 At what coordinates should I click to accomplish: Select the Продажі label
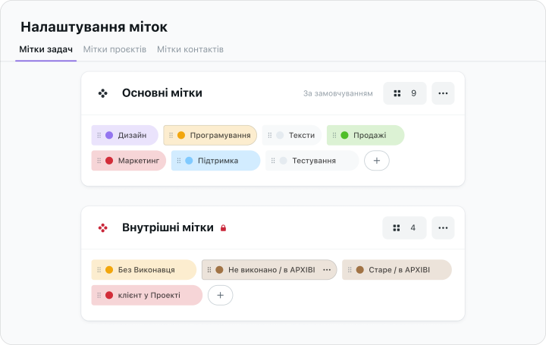pos(366,135)
